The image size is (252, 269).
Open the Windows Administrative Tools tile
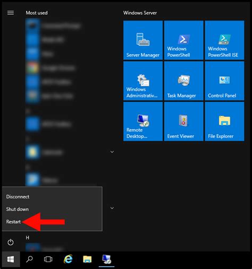[x=143, y=81]
